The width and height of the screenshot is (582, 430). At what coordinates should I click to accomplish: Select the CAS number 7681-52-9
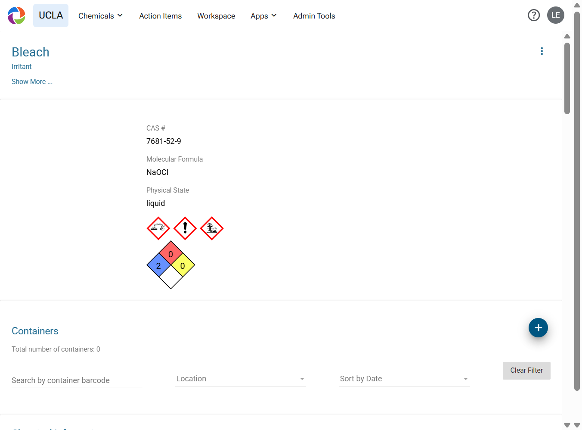pyautogui.click(x=164, y=141)
